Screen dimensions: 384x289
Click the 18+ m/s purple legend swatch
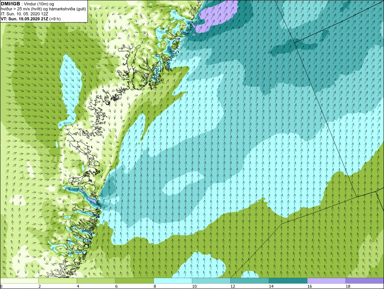(x=365, y=281)
